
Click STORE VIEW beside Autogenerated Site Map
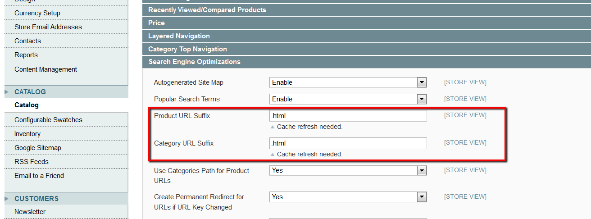click(x=465, y=82)
